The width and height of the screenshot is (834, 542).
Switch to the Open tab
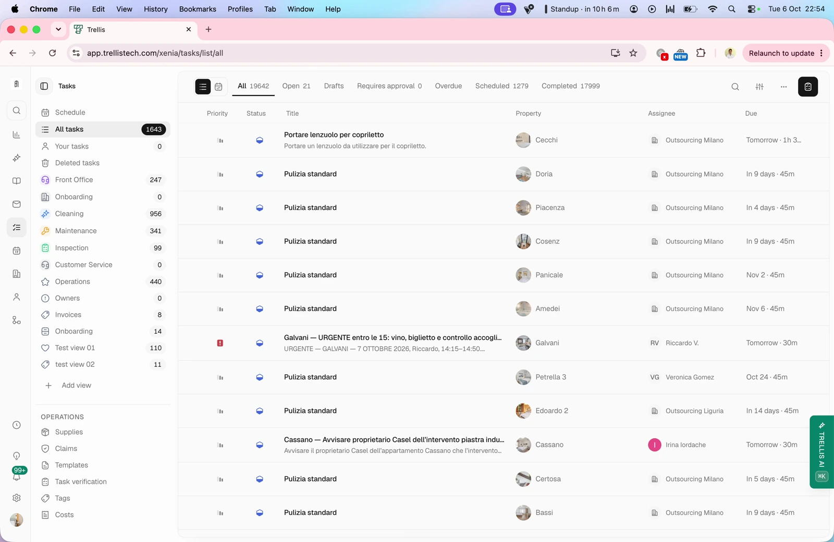click(x=296, y=86)
